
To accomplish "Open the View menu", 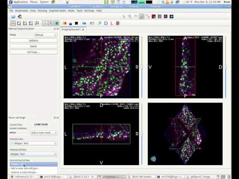I will coord(33,10).
